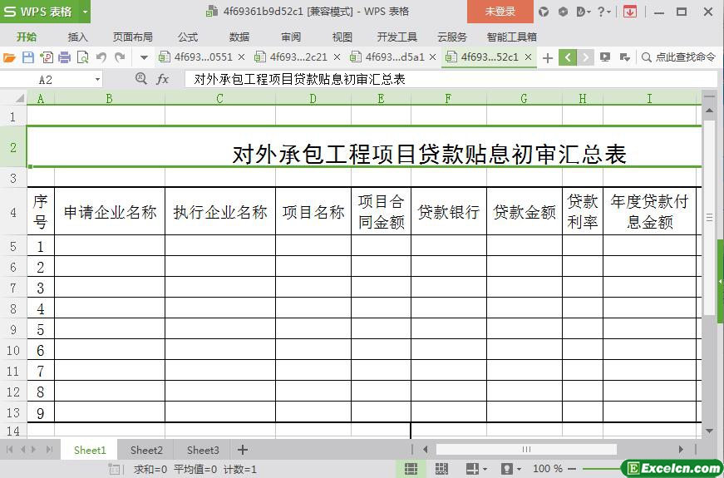Open the WPS 表格 application menu dropdown
Viewport: 724px width, 478px height.
[85, 12]
